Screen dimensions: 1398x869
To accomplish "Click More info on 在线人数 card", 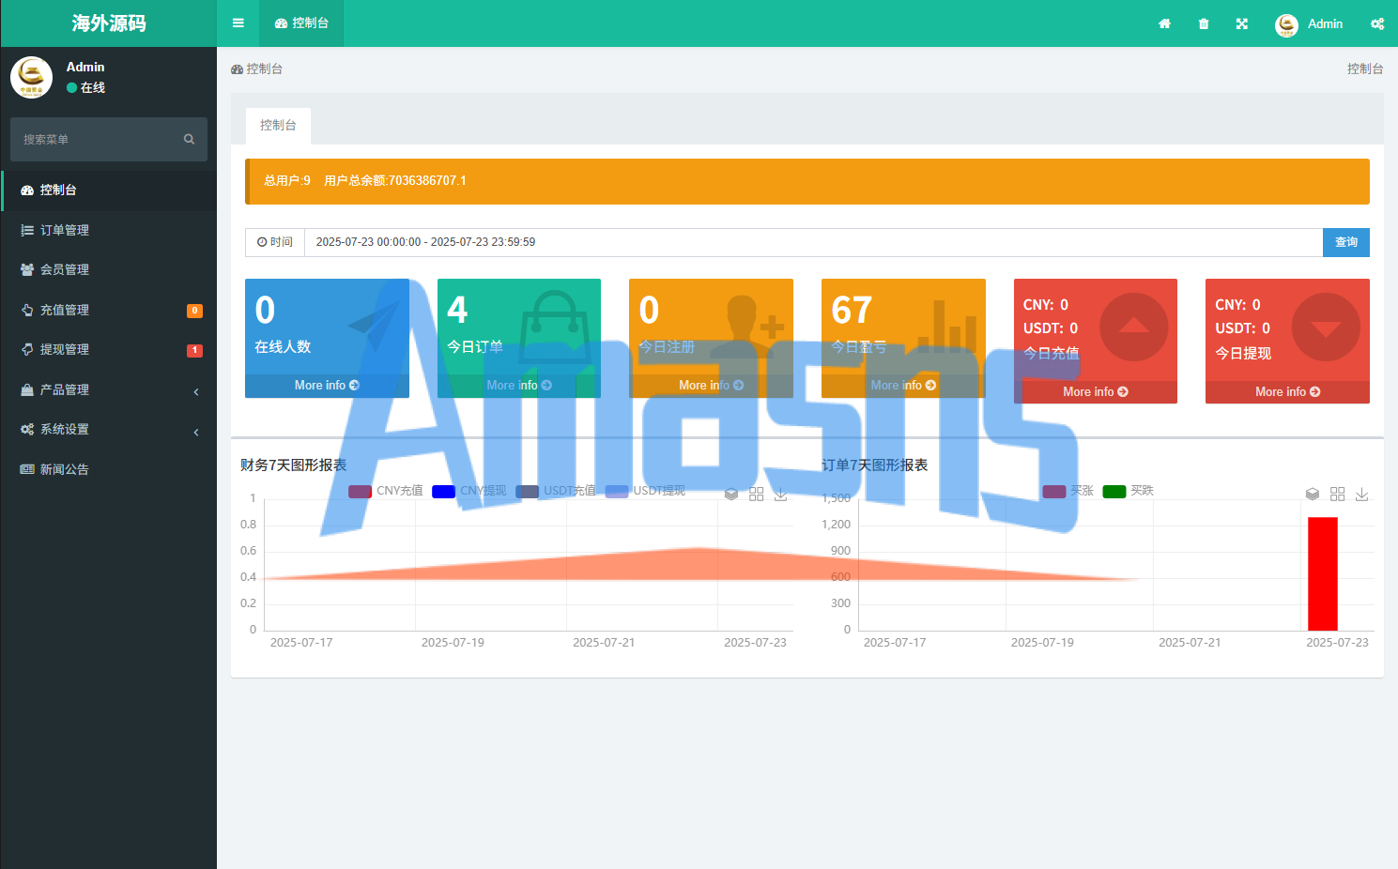I will coord(327,386).
